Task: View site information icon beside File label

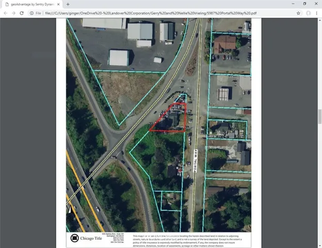Action: point(31,13)
